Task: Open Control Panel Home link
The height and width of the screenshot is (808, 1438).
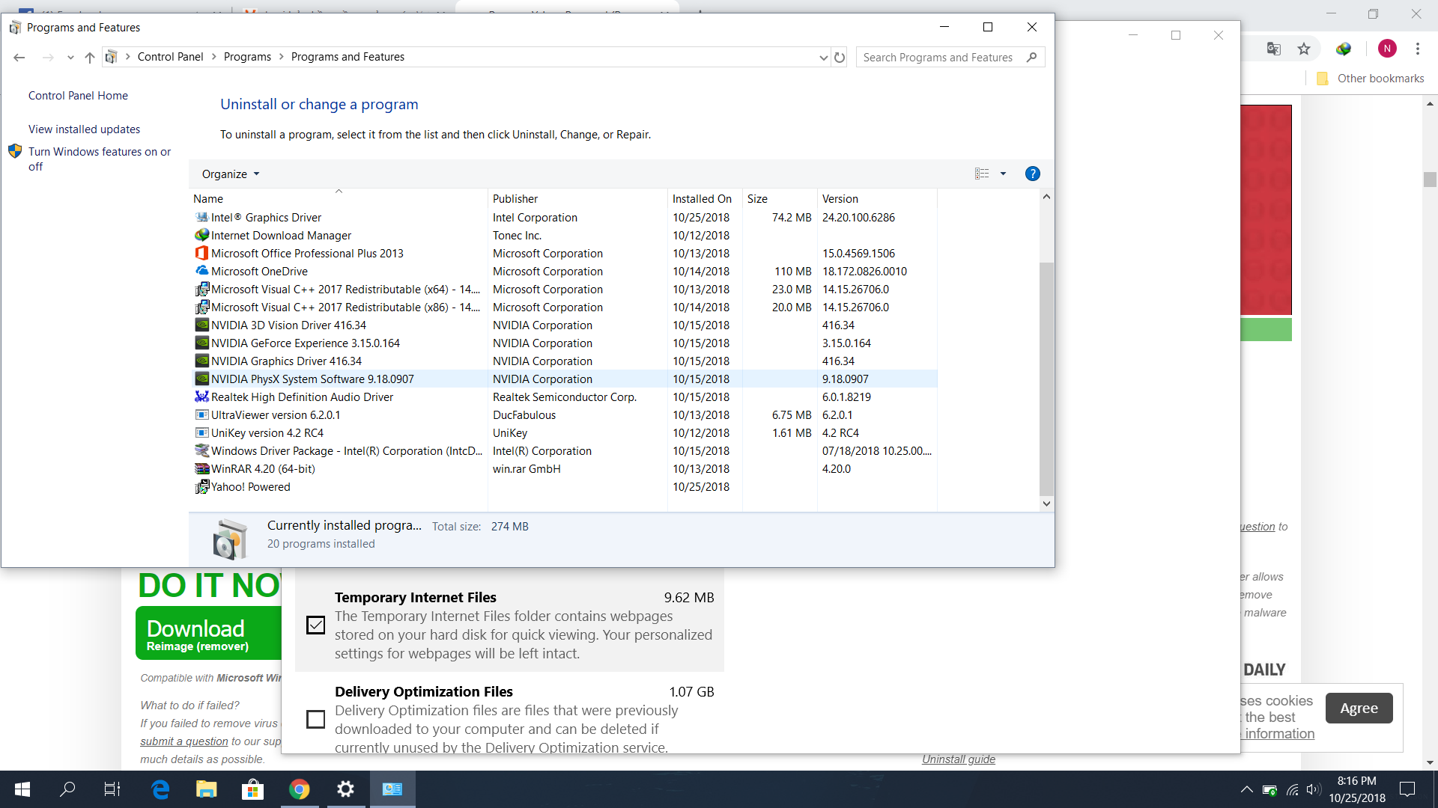Action: 78,96
